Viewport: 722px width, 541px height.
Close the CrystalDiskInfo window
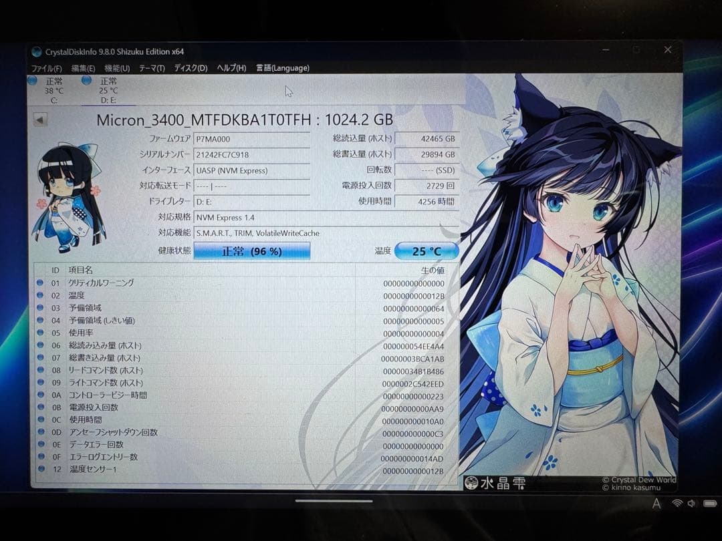click(x=668, y=49)
